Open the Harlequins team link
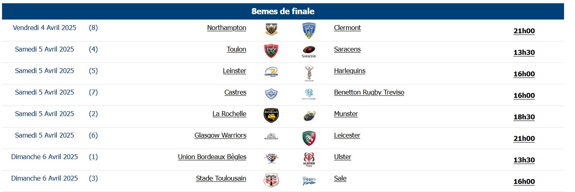The height and width of the screenshot is (192, 575). click(350, 71)
